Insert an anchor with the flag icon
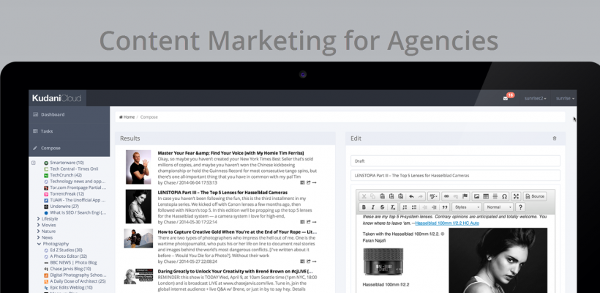This screenshot has height=293, width=600. (x=465, y=196)
